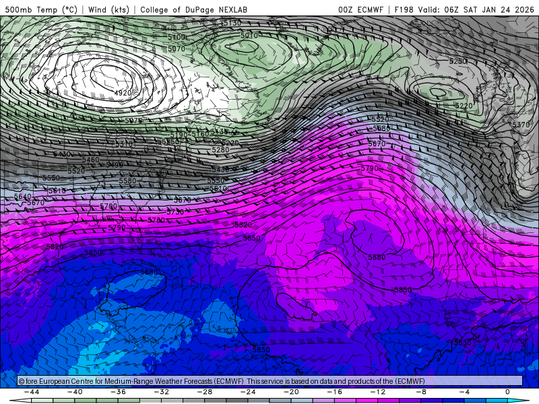Screen dimensions: 539x404
Task: Click the 5580 contour label
Action: pos(127,180)
